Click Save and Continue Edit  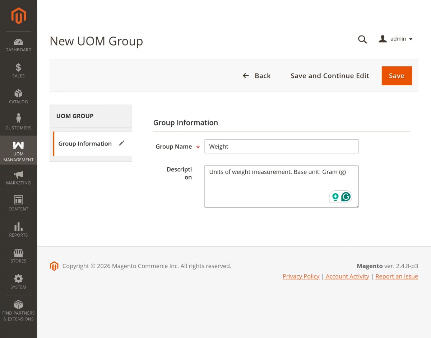[329, 76]
